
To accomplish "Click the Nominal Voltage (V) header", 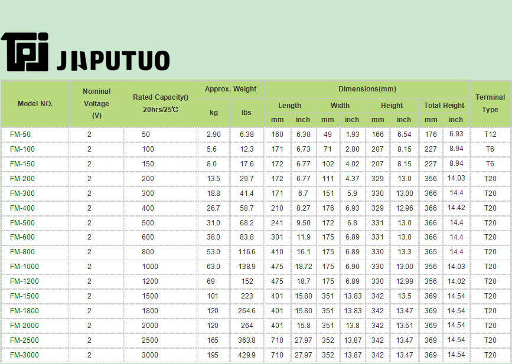I will click(97, 103).
